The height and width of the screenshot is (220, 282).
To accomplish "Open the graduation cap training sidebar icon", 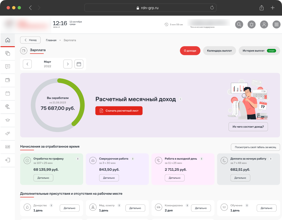I will 8,120.
